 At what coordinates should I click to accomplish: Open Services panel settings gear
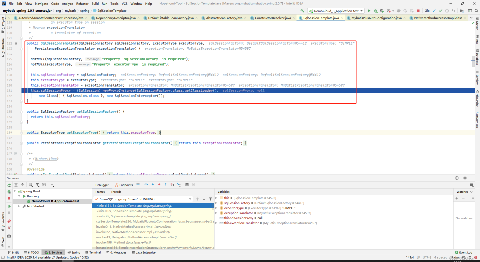[x=465, y=178]
